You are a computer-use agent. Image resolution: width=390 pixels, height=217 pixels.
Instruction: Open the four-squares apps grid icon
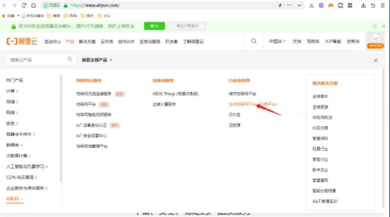[350, 5]
